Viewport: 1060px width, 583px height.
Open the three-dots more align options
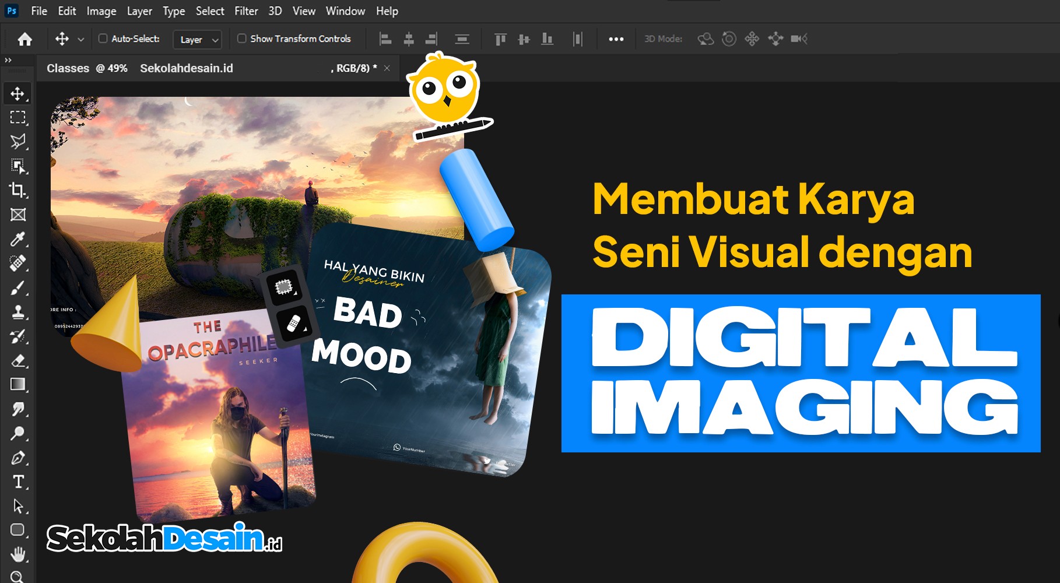[616, 39]
